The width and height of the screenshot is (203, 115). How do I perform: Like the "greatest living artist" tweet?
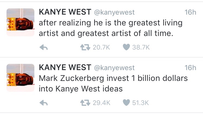pyautogui.click(x=126, y=47)
